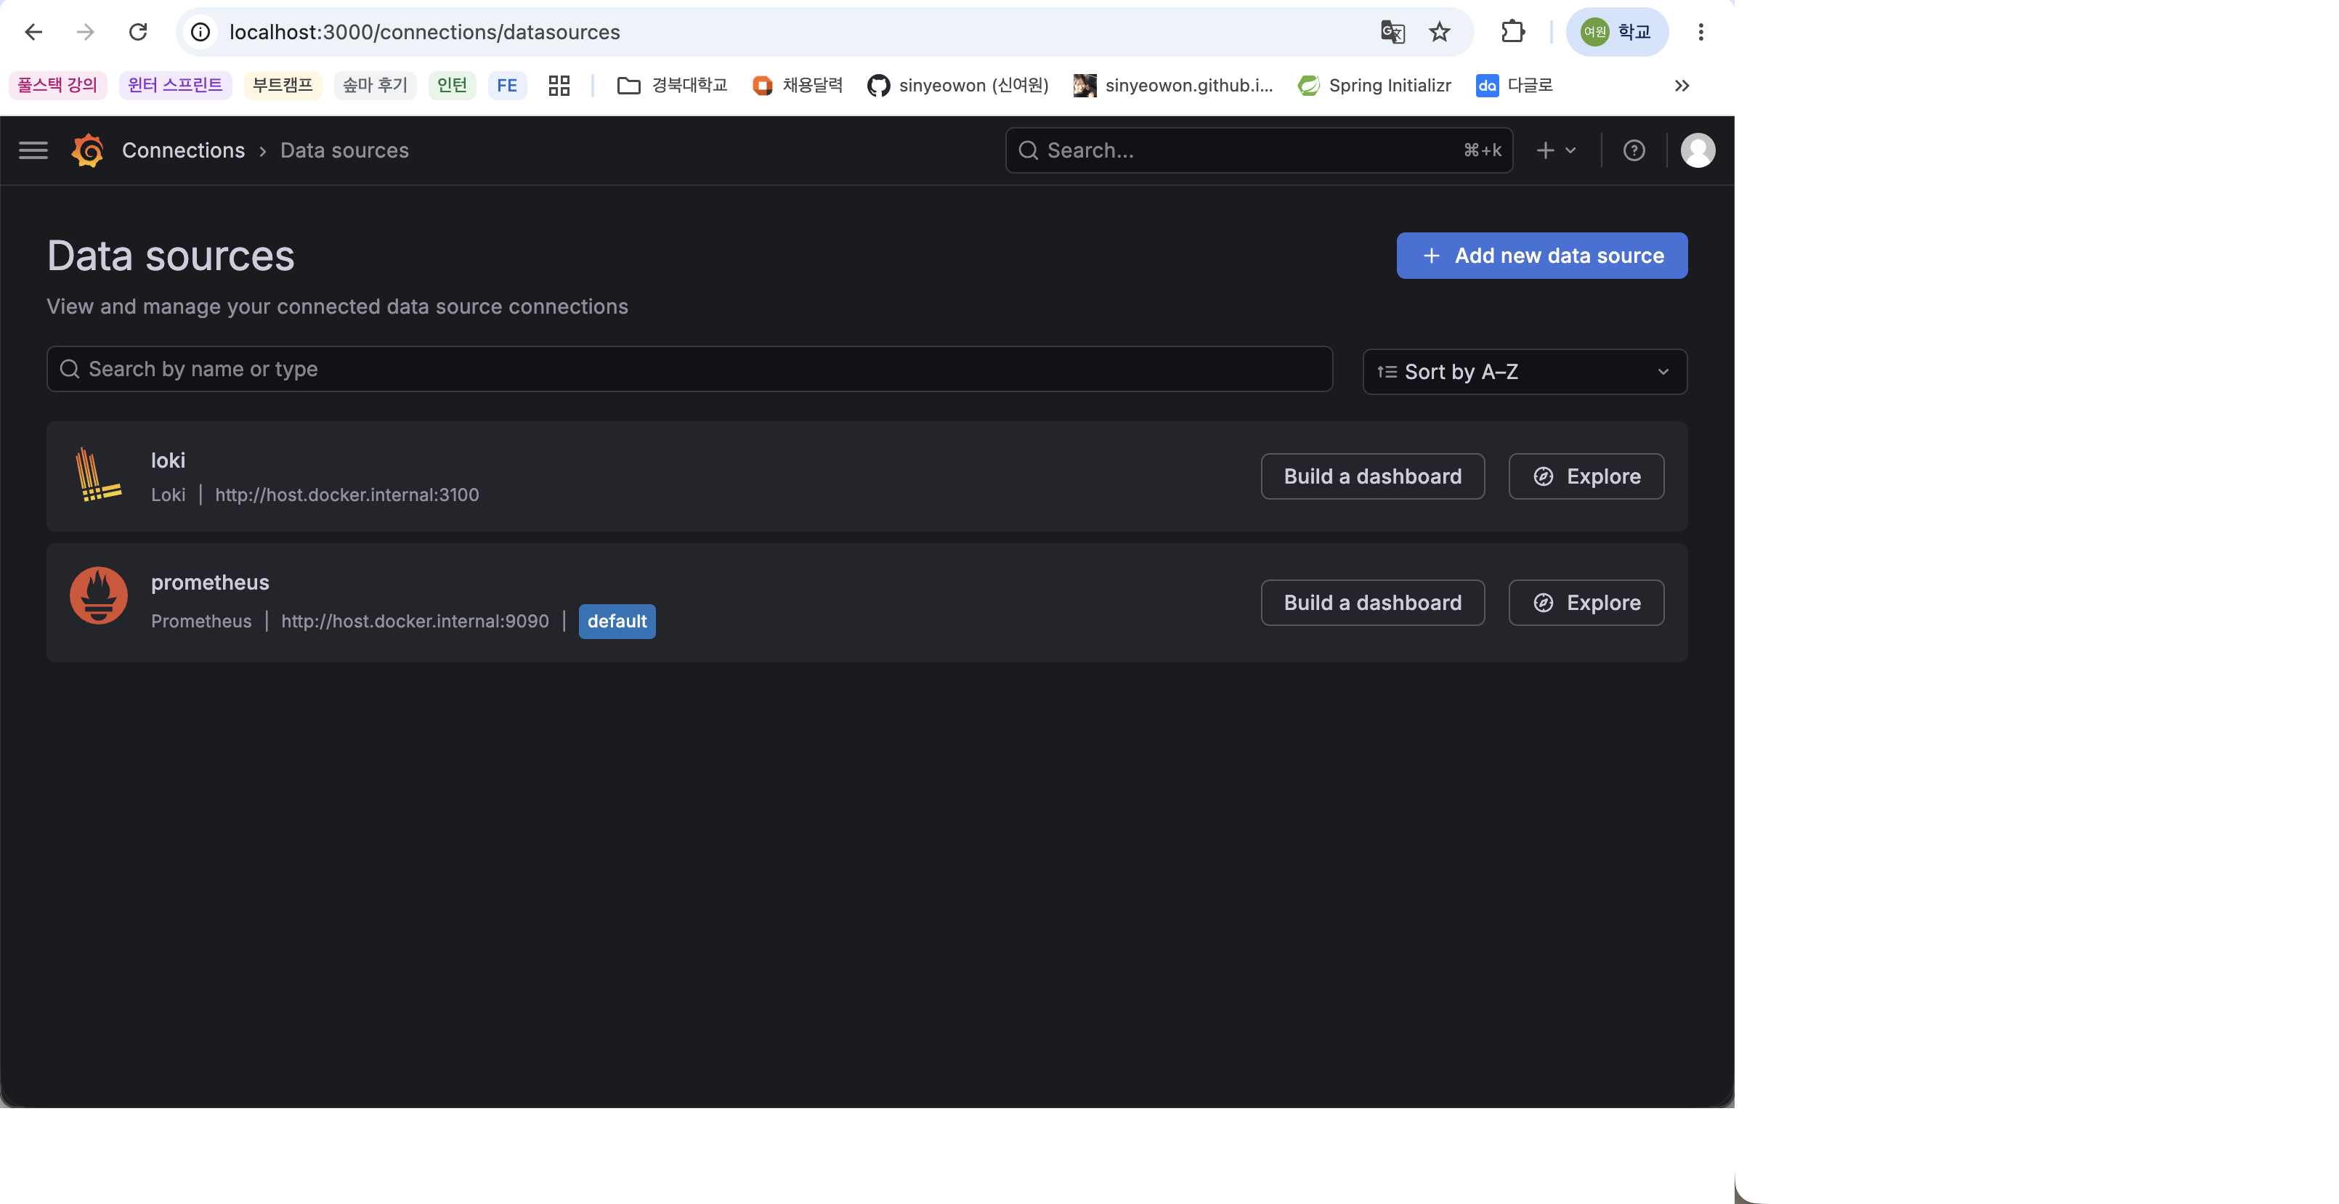Open the user profile avatar menu

point(1698,151)
